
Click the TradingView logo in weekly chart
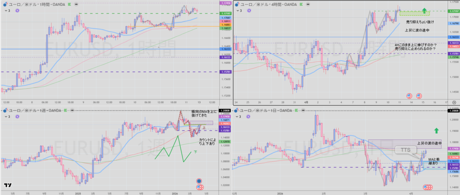click(8, 185)
